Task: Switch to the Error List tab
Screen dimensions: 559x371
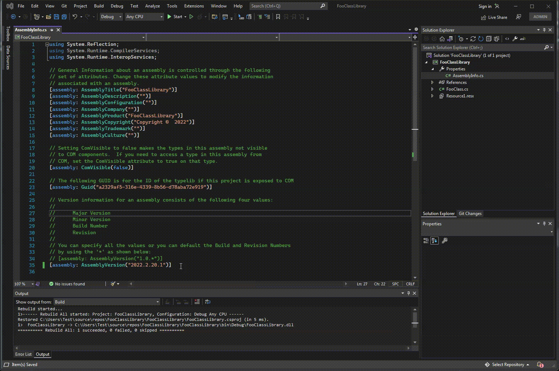Action: (x=23, y=354)
